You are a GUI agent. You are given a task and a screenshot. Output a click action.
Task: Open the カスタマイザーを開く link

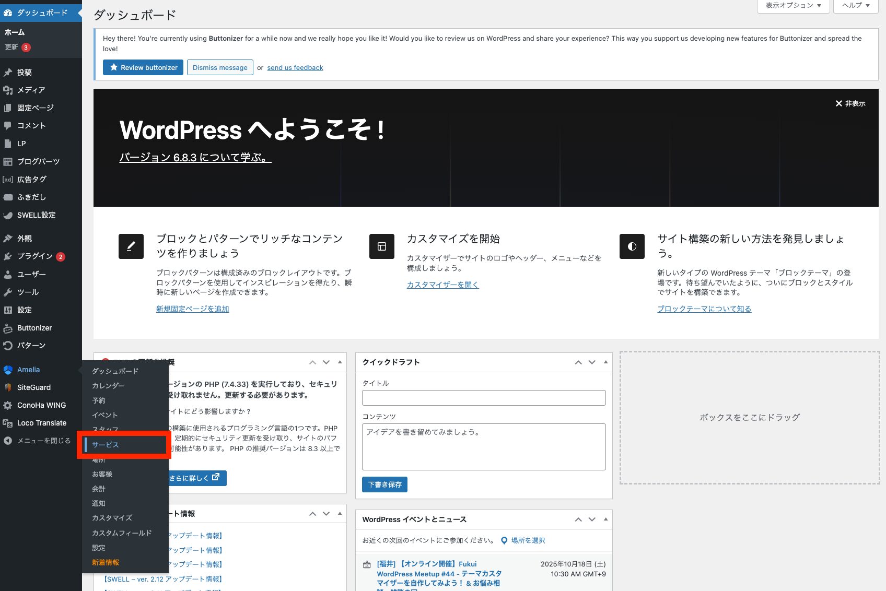click(442, 285)
